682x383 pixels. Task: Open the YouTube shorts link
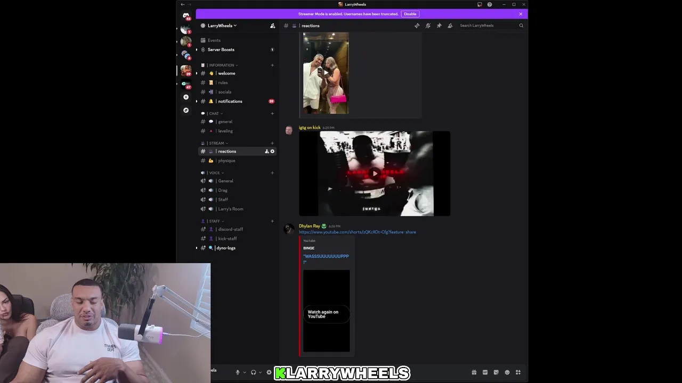point(358,232)
